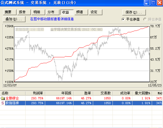Click the 股指连续 1分 走势 chart label

click(30, 29)
